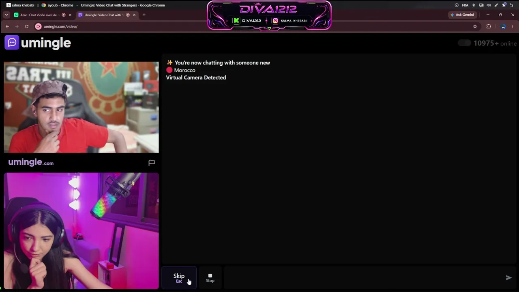Image resolution: width=519 pixels, height=292 pixels.
Task: Click "You're now chatting with someone new" message
Action: coord(222,63)
